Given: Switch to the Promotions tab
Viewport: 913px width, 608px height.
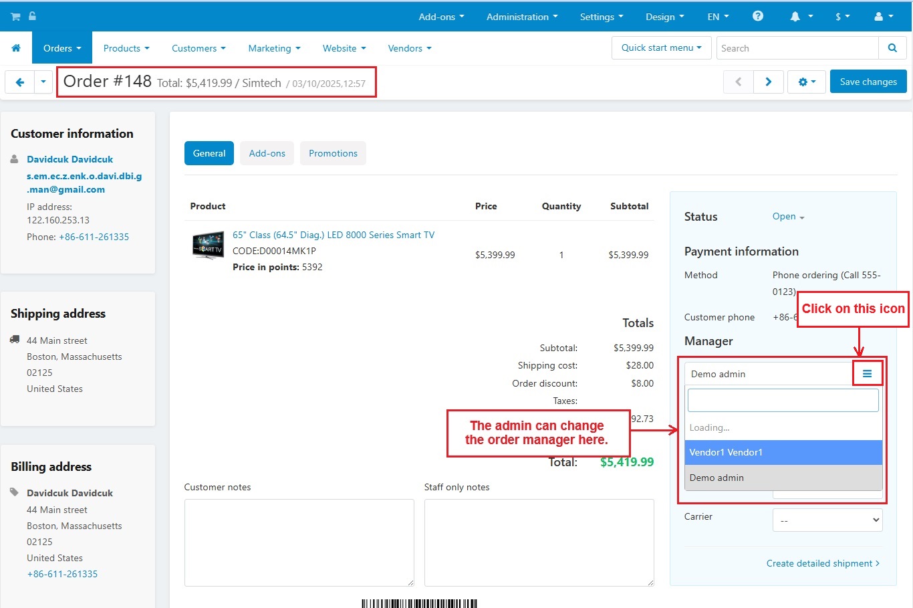Looking at the screenshot, I should click(x=333, y=153).
